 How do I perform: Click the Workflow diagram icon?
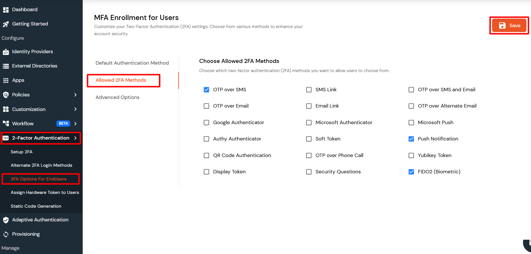pos(6,124)
